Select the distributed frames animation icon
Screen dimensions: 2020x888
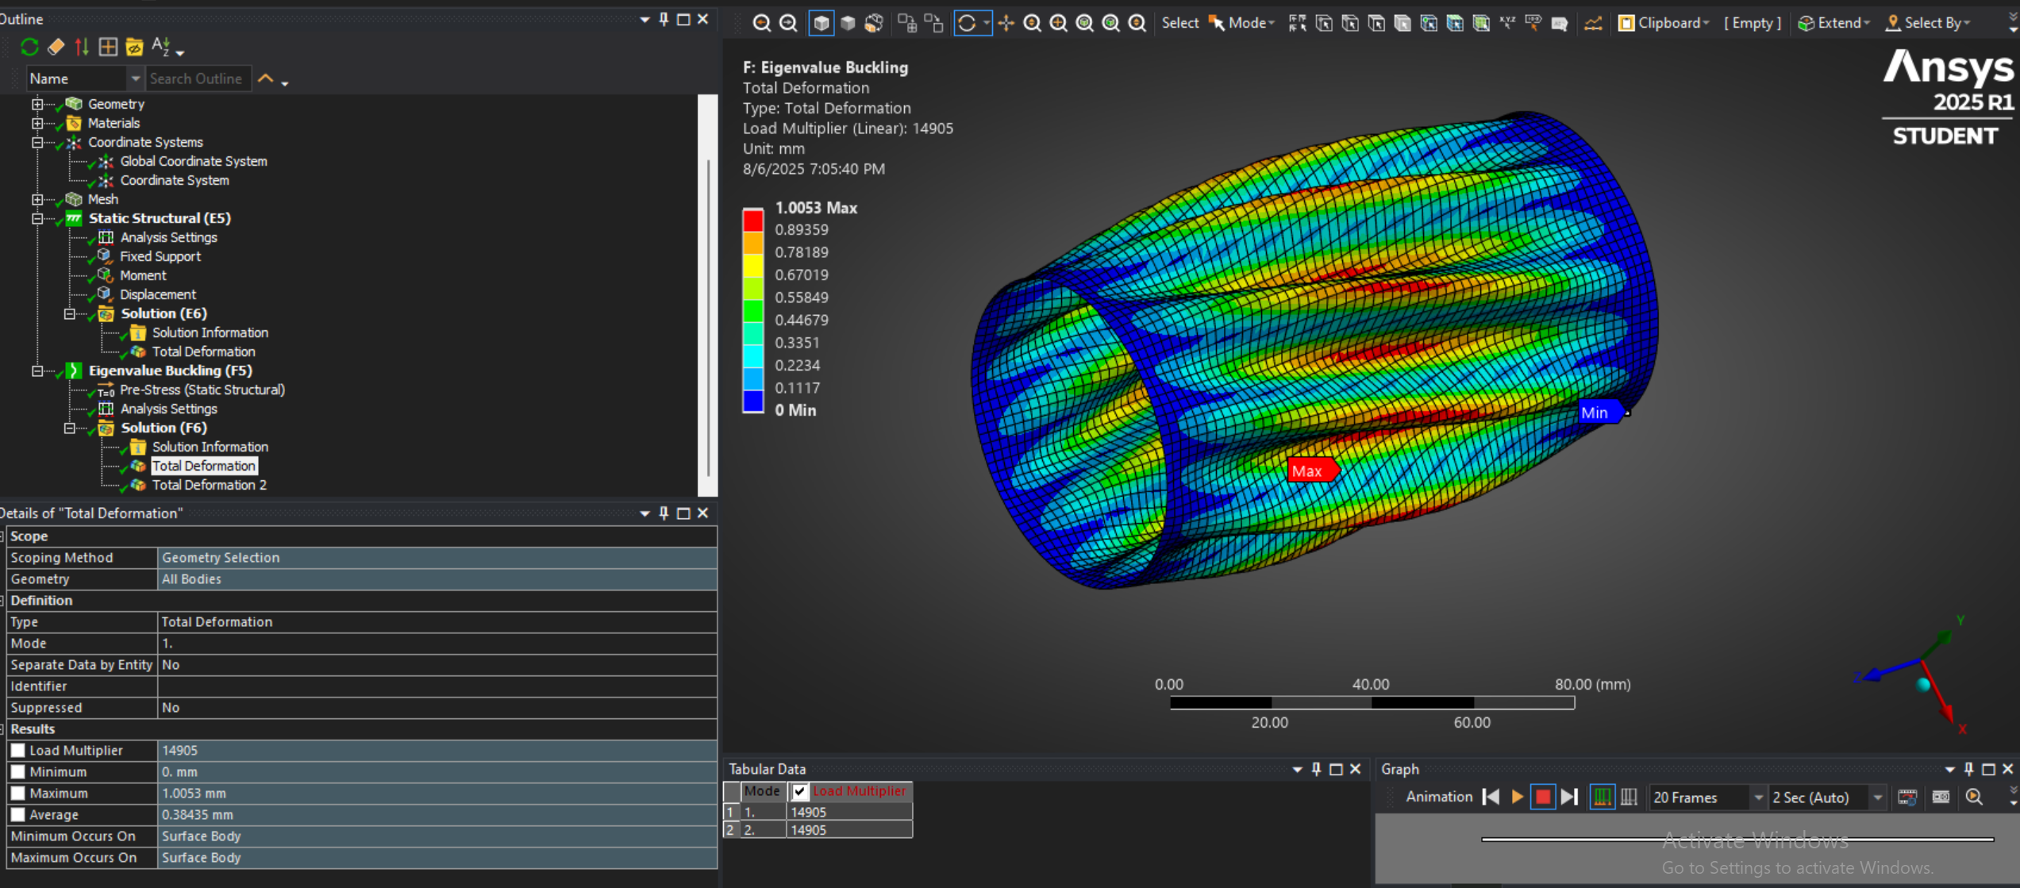tap(1603, 797)
